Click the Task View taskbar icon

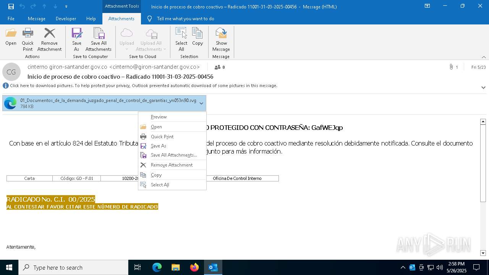[138, 267]
